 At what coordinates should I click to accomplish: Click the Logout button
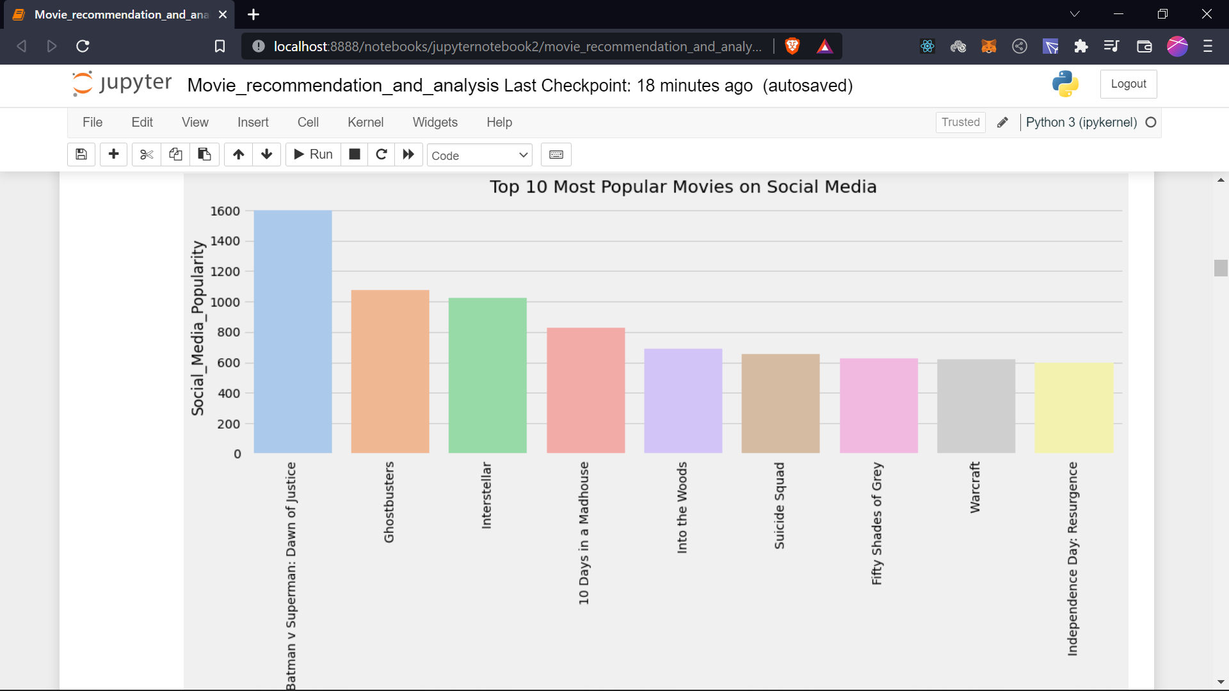click(1129, 84)
